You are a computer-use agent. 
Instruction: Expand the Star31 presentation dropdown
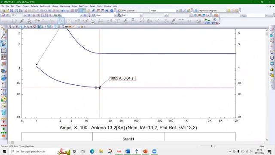pos(141,15)
